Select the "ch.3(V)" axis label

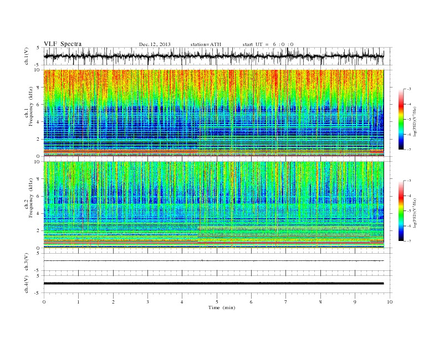pyautogui.click(x=26, y=262)
